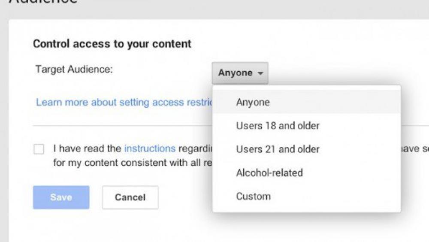
Task: Open the Target Audience dropdown button
Action: click(239, 73)
